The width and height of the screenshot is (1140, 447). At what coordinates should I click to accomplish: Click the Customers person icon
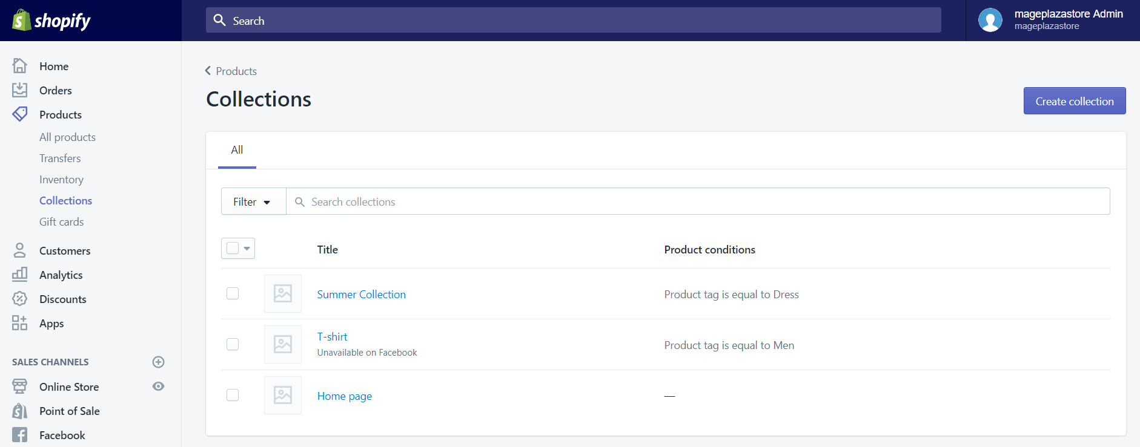[x=19, y=250]
